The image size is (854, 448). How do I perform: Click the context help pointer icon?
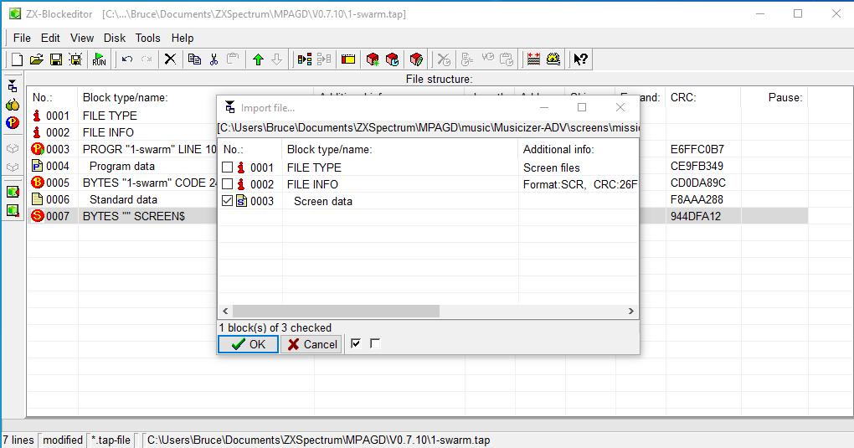tap(580, 59)
